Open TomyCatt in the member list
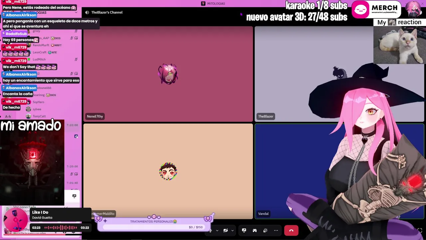Screen dimensions: 426x240 point(39,116)
